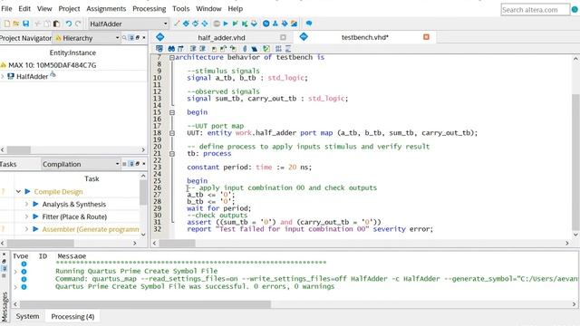Click the Search altera.com input field

click(535, 10)
